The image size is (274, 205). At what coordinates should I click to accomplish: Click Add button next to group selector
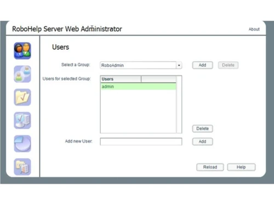[202, 65]
